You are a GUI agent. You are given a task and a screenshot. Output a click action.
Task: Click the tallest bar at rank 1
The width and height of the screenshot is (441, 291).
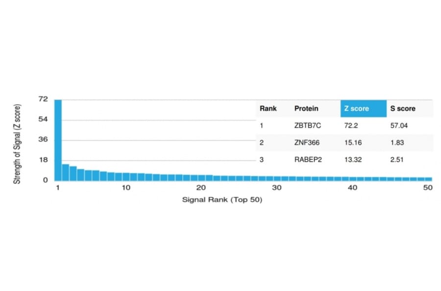point(58,140)
